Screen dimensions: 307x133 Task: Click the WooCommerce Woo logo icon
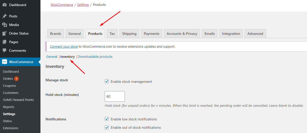click(x=5, y=62)
